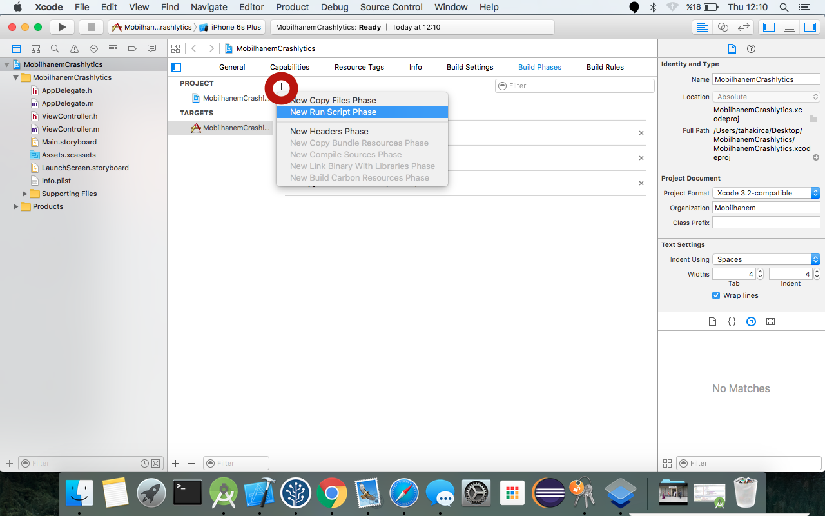Stop the running build
The height and width of the screenshot is (516, 825).
91,27
